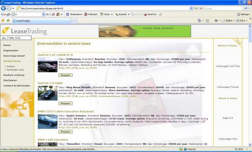Open the Organisatie navigation link

tap(10, 50)
